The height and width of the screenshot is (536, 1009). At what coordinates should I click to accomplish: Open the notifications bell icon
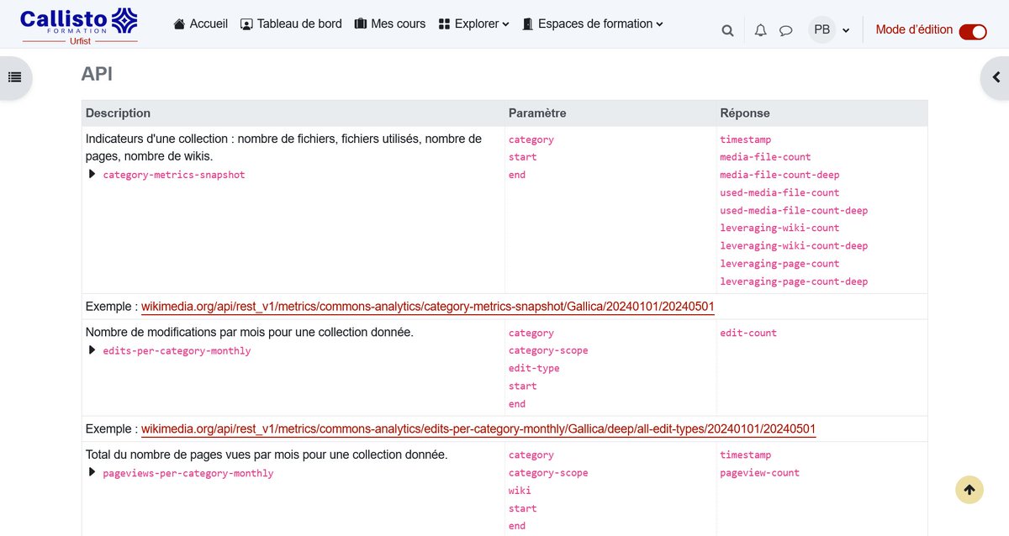point(760,29)
